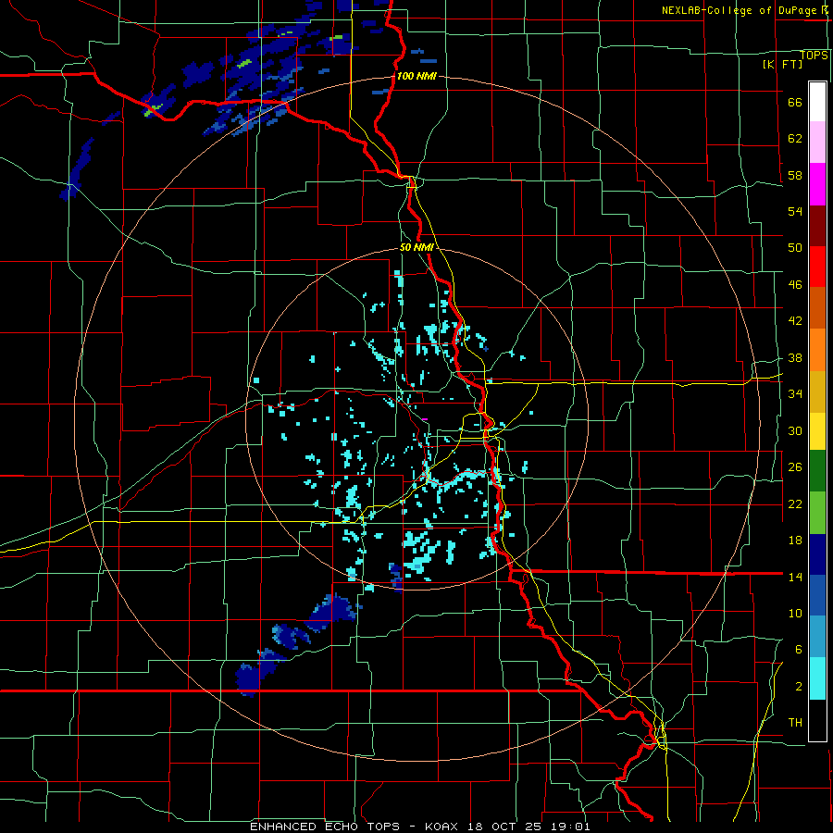Click the 46 legend value
Image resolution: width=833 pixels, height=833 pixels.
(x=795, y=285)
